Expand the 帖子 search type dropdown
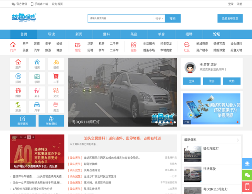 coord(159,18)
